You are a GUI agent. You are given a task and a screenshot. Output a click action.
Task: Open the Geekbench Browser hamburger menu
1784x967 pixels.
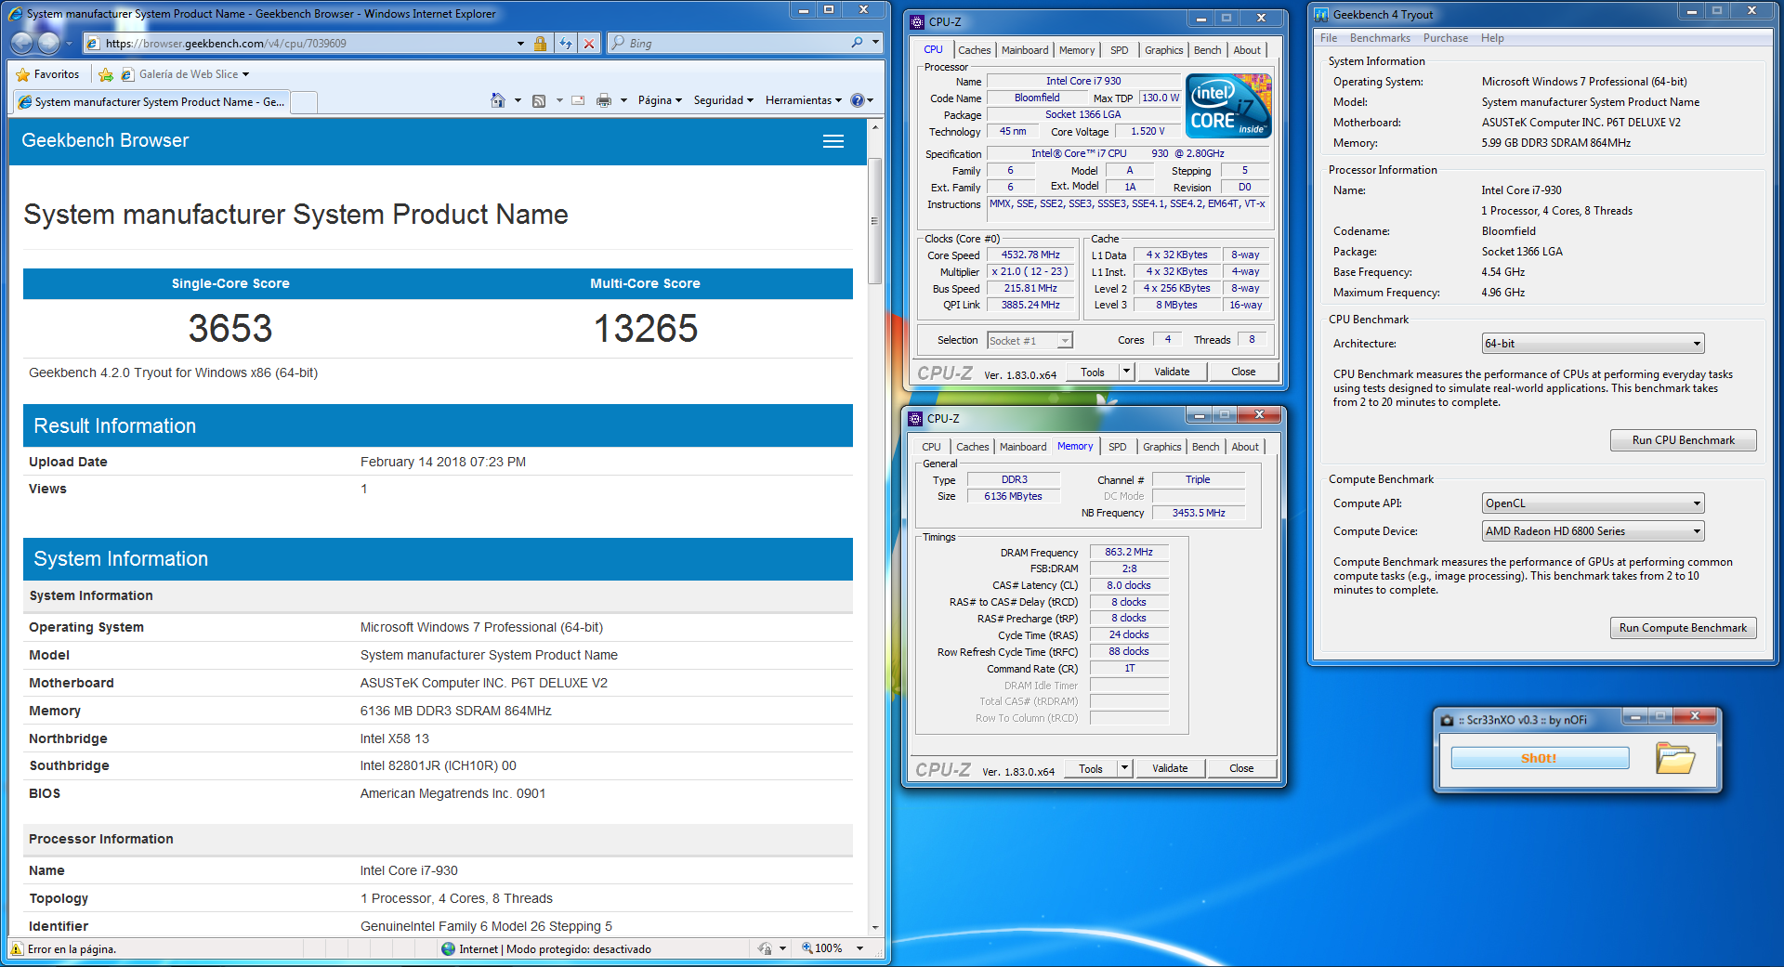(x=833, y=141)
